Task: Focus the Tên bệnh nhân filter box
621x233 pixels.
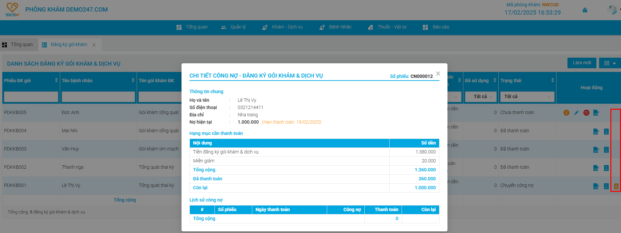Action: 98,97
